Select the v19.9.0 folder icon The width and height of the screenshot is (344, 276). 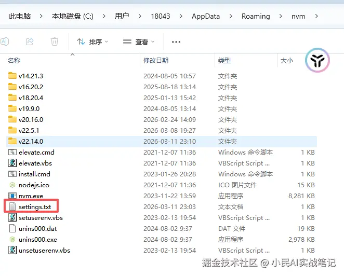tap(12, 108)
